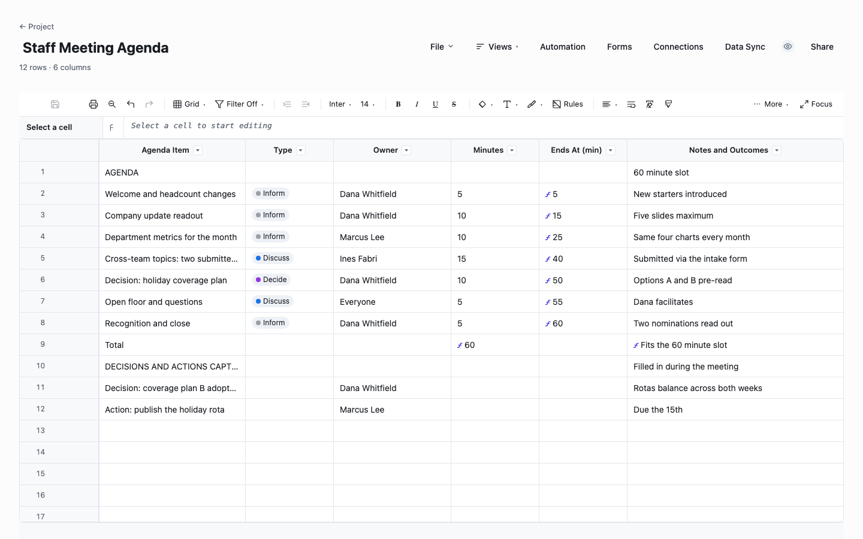The width and height of the screenshot is (863, 539).
Task: Select Marcus Lee in Department metrics row
Action: point(392,237)
